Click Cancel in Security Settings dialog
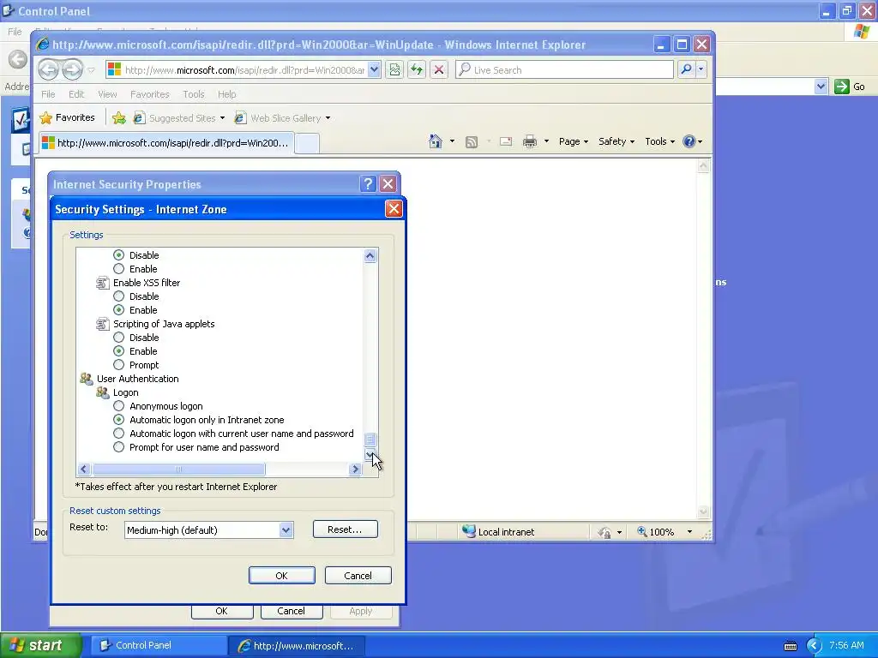Image resolution: width=878 pixels, height=658 pixels. (x=358, y=575)
